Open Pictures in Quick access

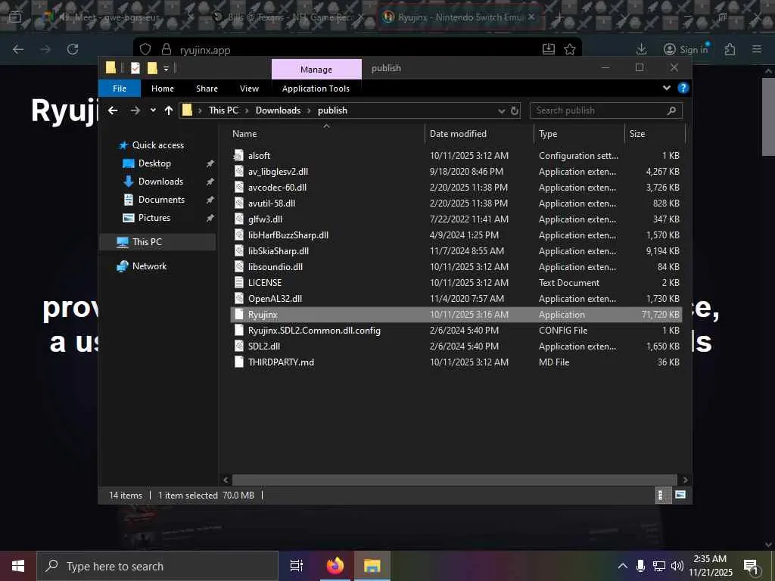pos(154,218)
